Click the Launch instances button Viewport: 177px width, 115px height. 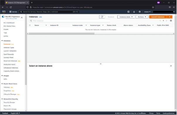[158, 17]
